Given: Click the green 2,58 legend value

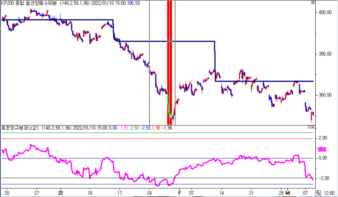Looking at the screenshot, I should click(134, 128).
